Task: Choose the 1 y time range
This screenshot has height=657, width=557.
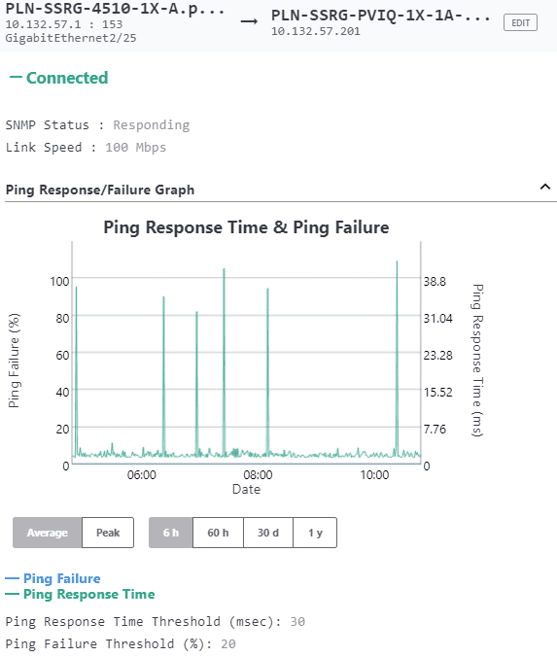Action: pyautogui.click(x=315, y=533)
